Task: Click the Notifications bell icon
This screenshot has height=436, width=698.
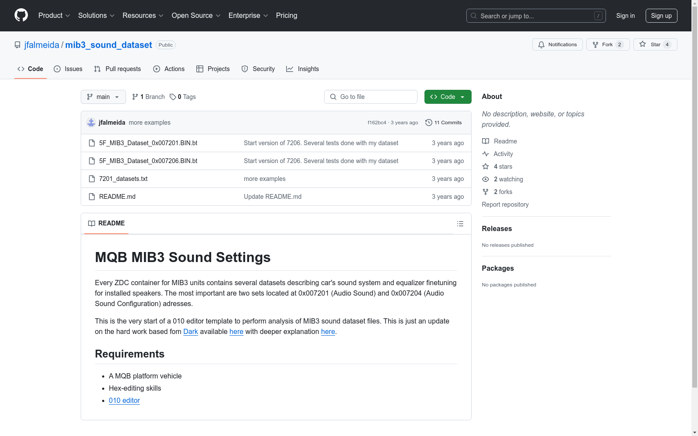Action: point(541,44)
